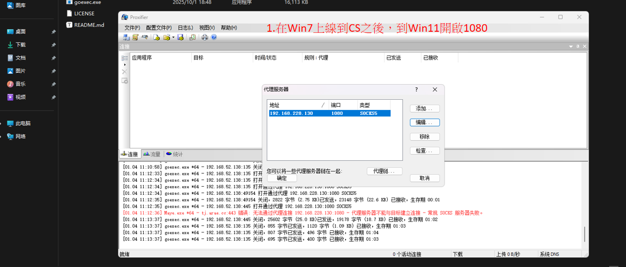Open Name Resolution settings toolbar icon

[x=145, y=37]
